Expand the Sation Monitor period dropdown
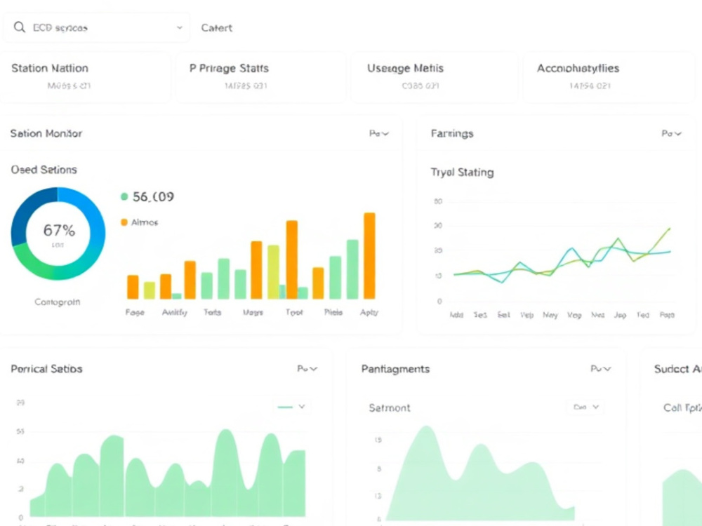The width and height of the screenshot is (702, 526). [379, 133]
